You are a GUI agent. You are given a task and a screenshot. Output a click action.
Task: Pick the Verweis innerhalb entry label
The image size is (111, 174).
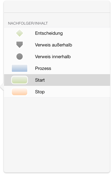53,57
